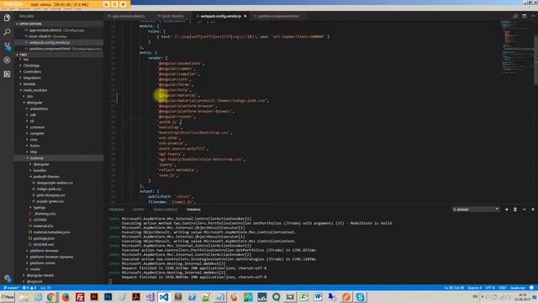This screenshot has width=538, height=303.
Task: Collapse the prebuilt-themes folder
Action: tap(46, 177)
